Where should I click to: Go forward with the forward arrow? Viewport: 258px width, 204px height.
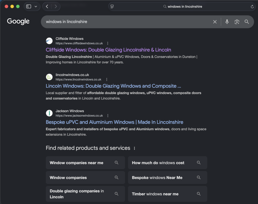tap(56, 6)
